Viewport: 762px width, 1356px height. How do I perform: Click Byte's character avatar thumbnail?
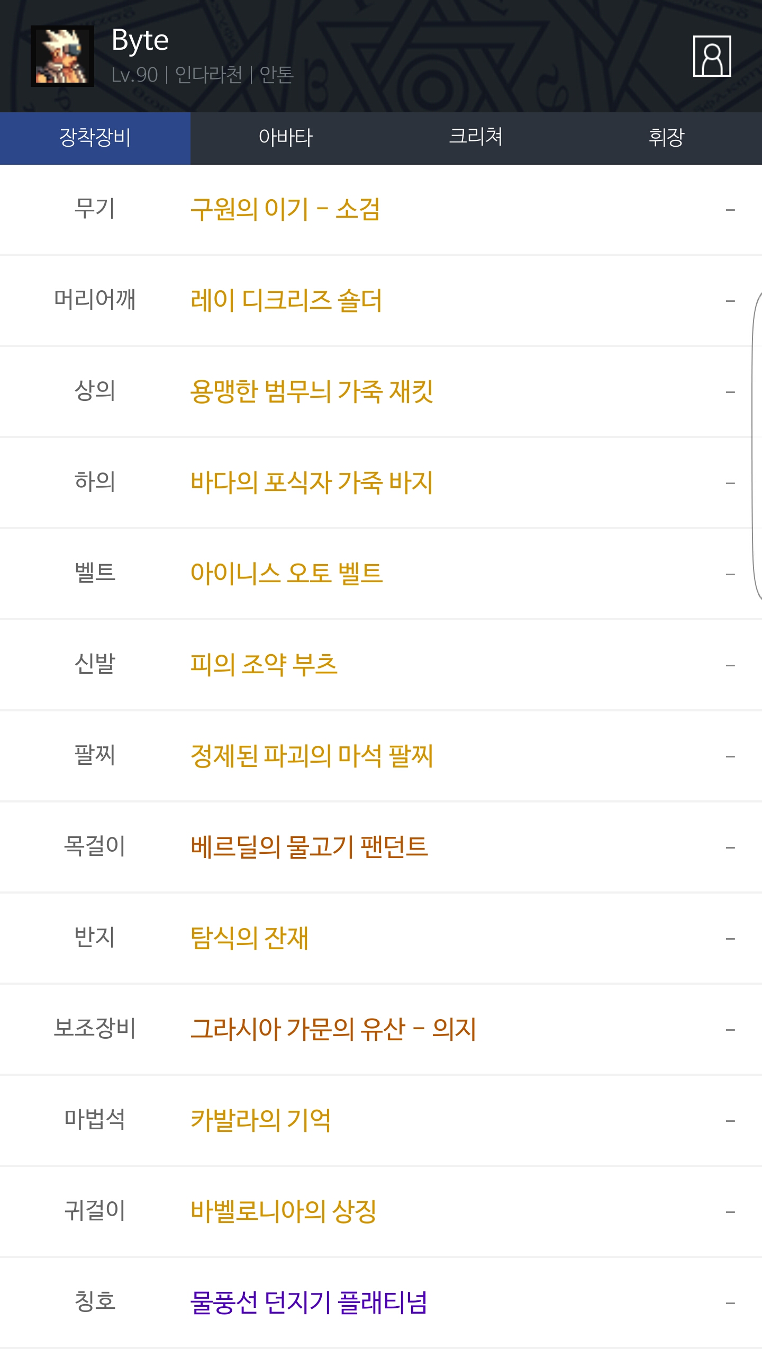pos(62,56)
